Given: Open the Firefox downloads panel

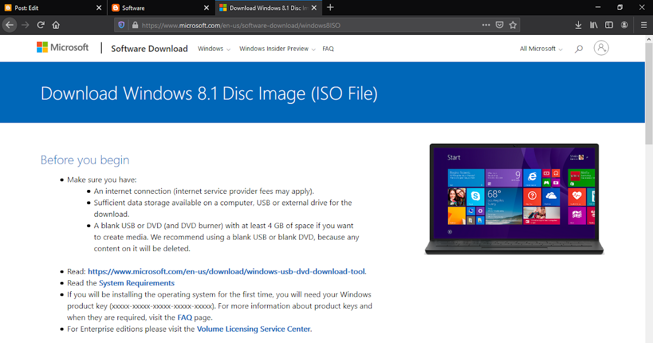Looking at the screenshot, I should (x=578, y=24).
